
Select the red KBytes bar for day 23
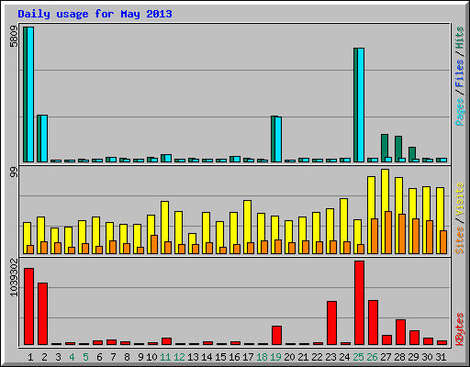click(x=331, y=323)
